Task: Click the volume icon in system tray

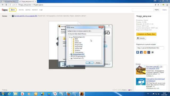Action: pos(159,94)
